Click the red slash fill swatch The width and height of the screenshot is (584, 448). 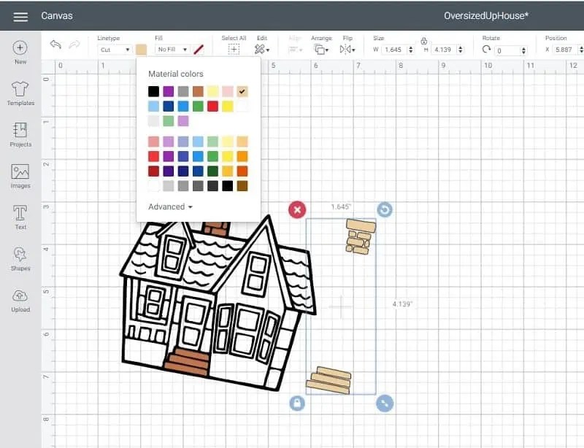coord(199,50)
